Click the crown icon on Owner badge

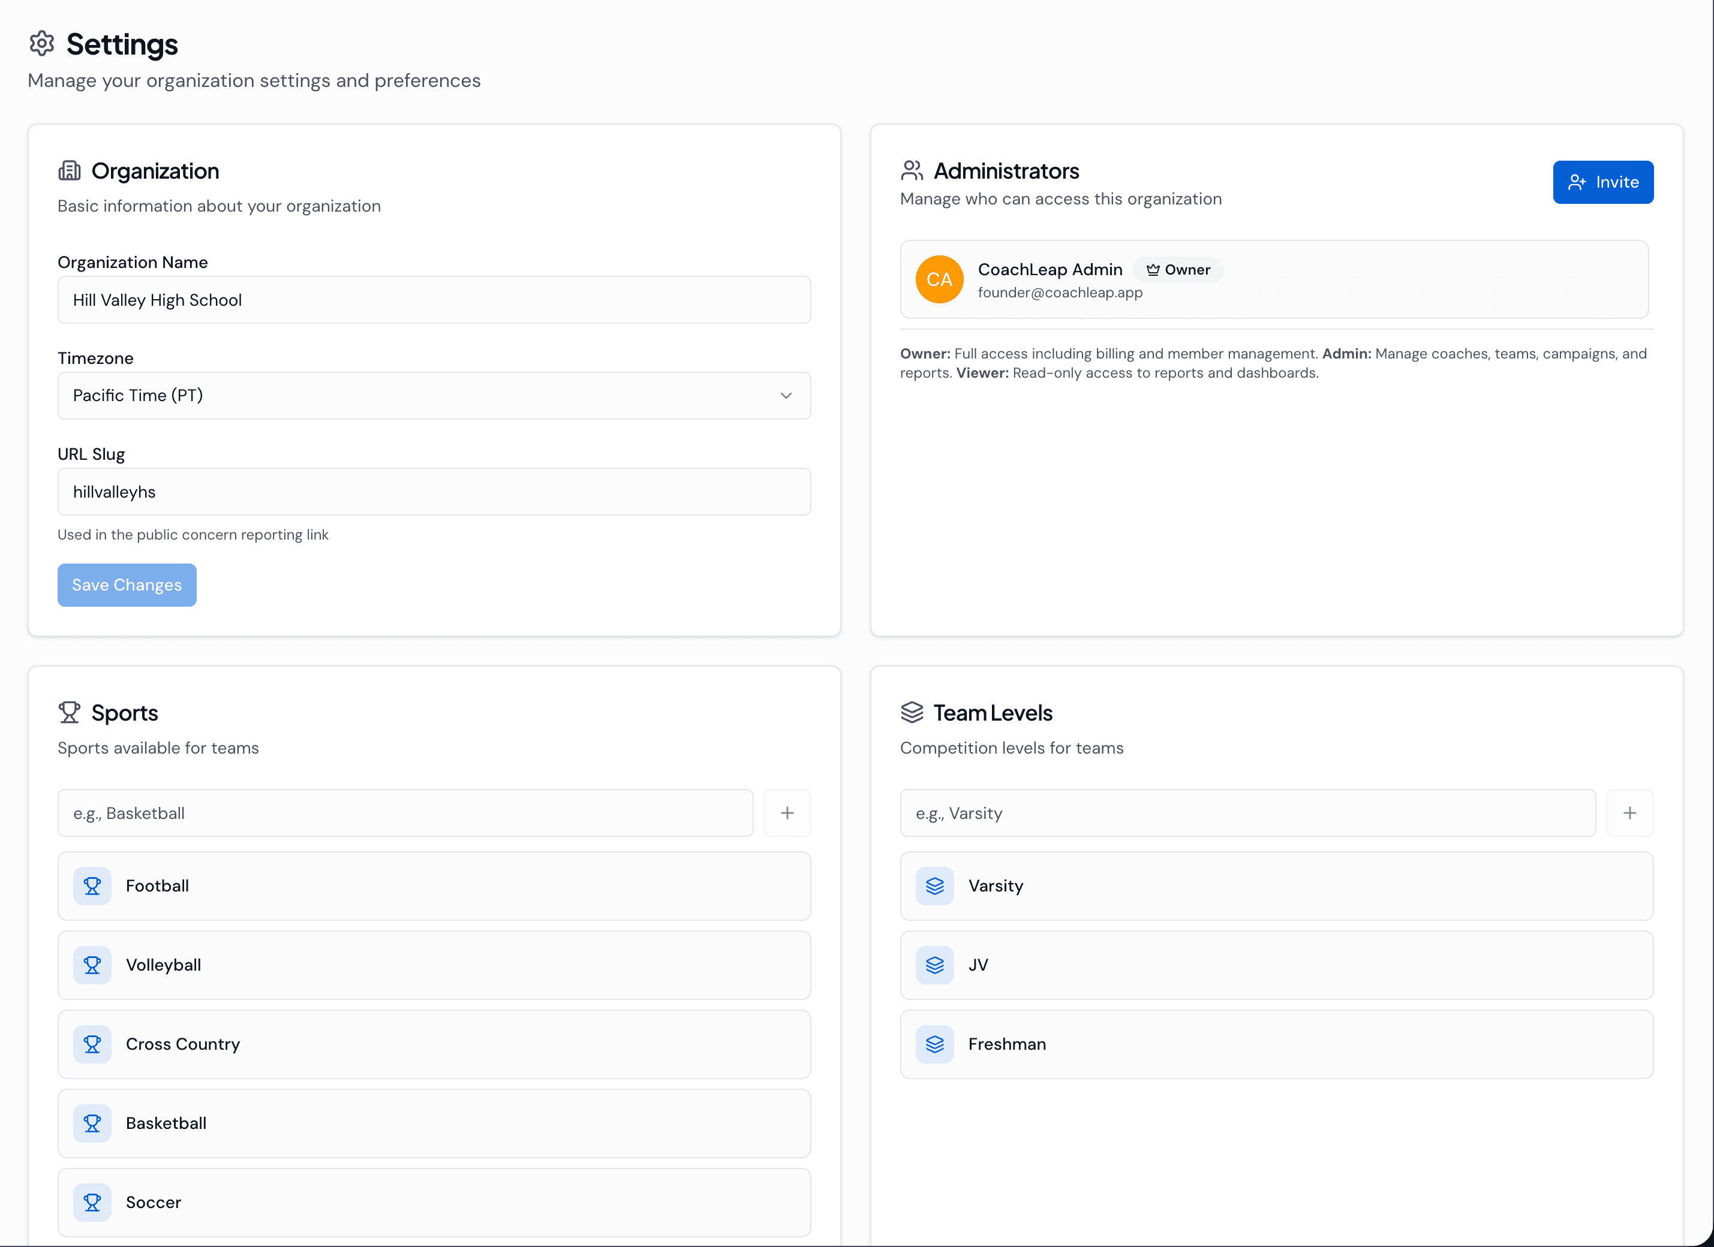[1153, 270]
